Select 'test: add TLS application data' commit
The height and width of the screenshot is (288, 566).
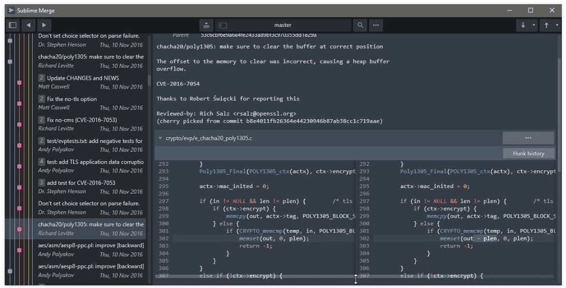tap(91, 166)
